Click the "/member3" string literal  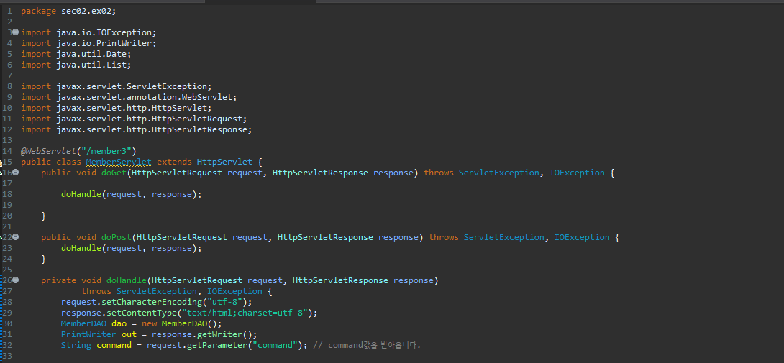coord(106,151)
